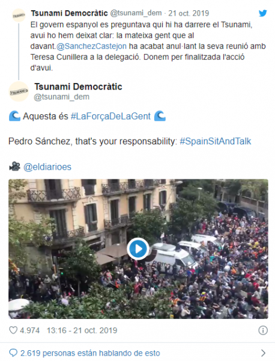This screenshot has width=275, height=361.
Task: Open the tweet info circle icon
Action: coord(263,330)
